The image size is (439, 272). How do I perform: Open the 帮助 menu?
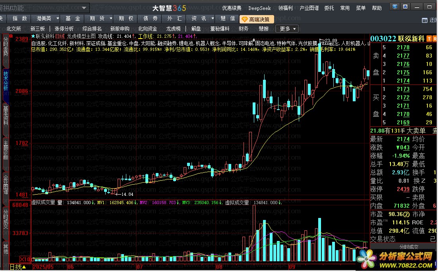pyautogui.click(x=377, y=8)
